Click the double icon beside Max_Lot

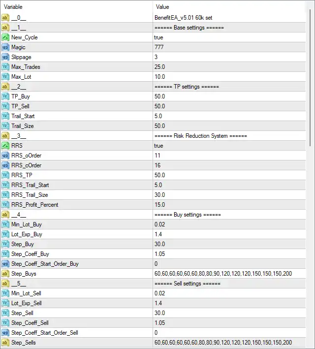pyautogui.click(x=5, y=77)
